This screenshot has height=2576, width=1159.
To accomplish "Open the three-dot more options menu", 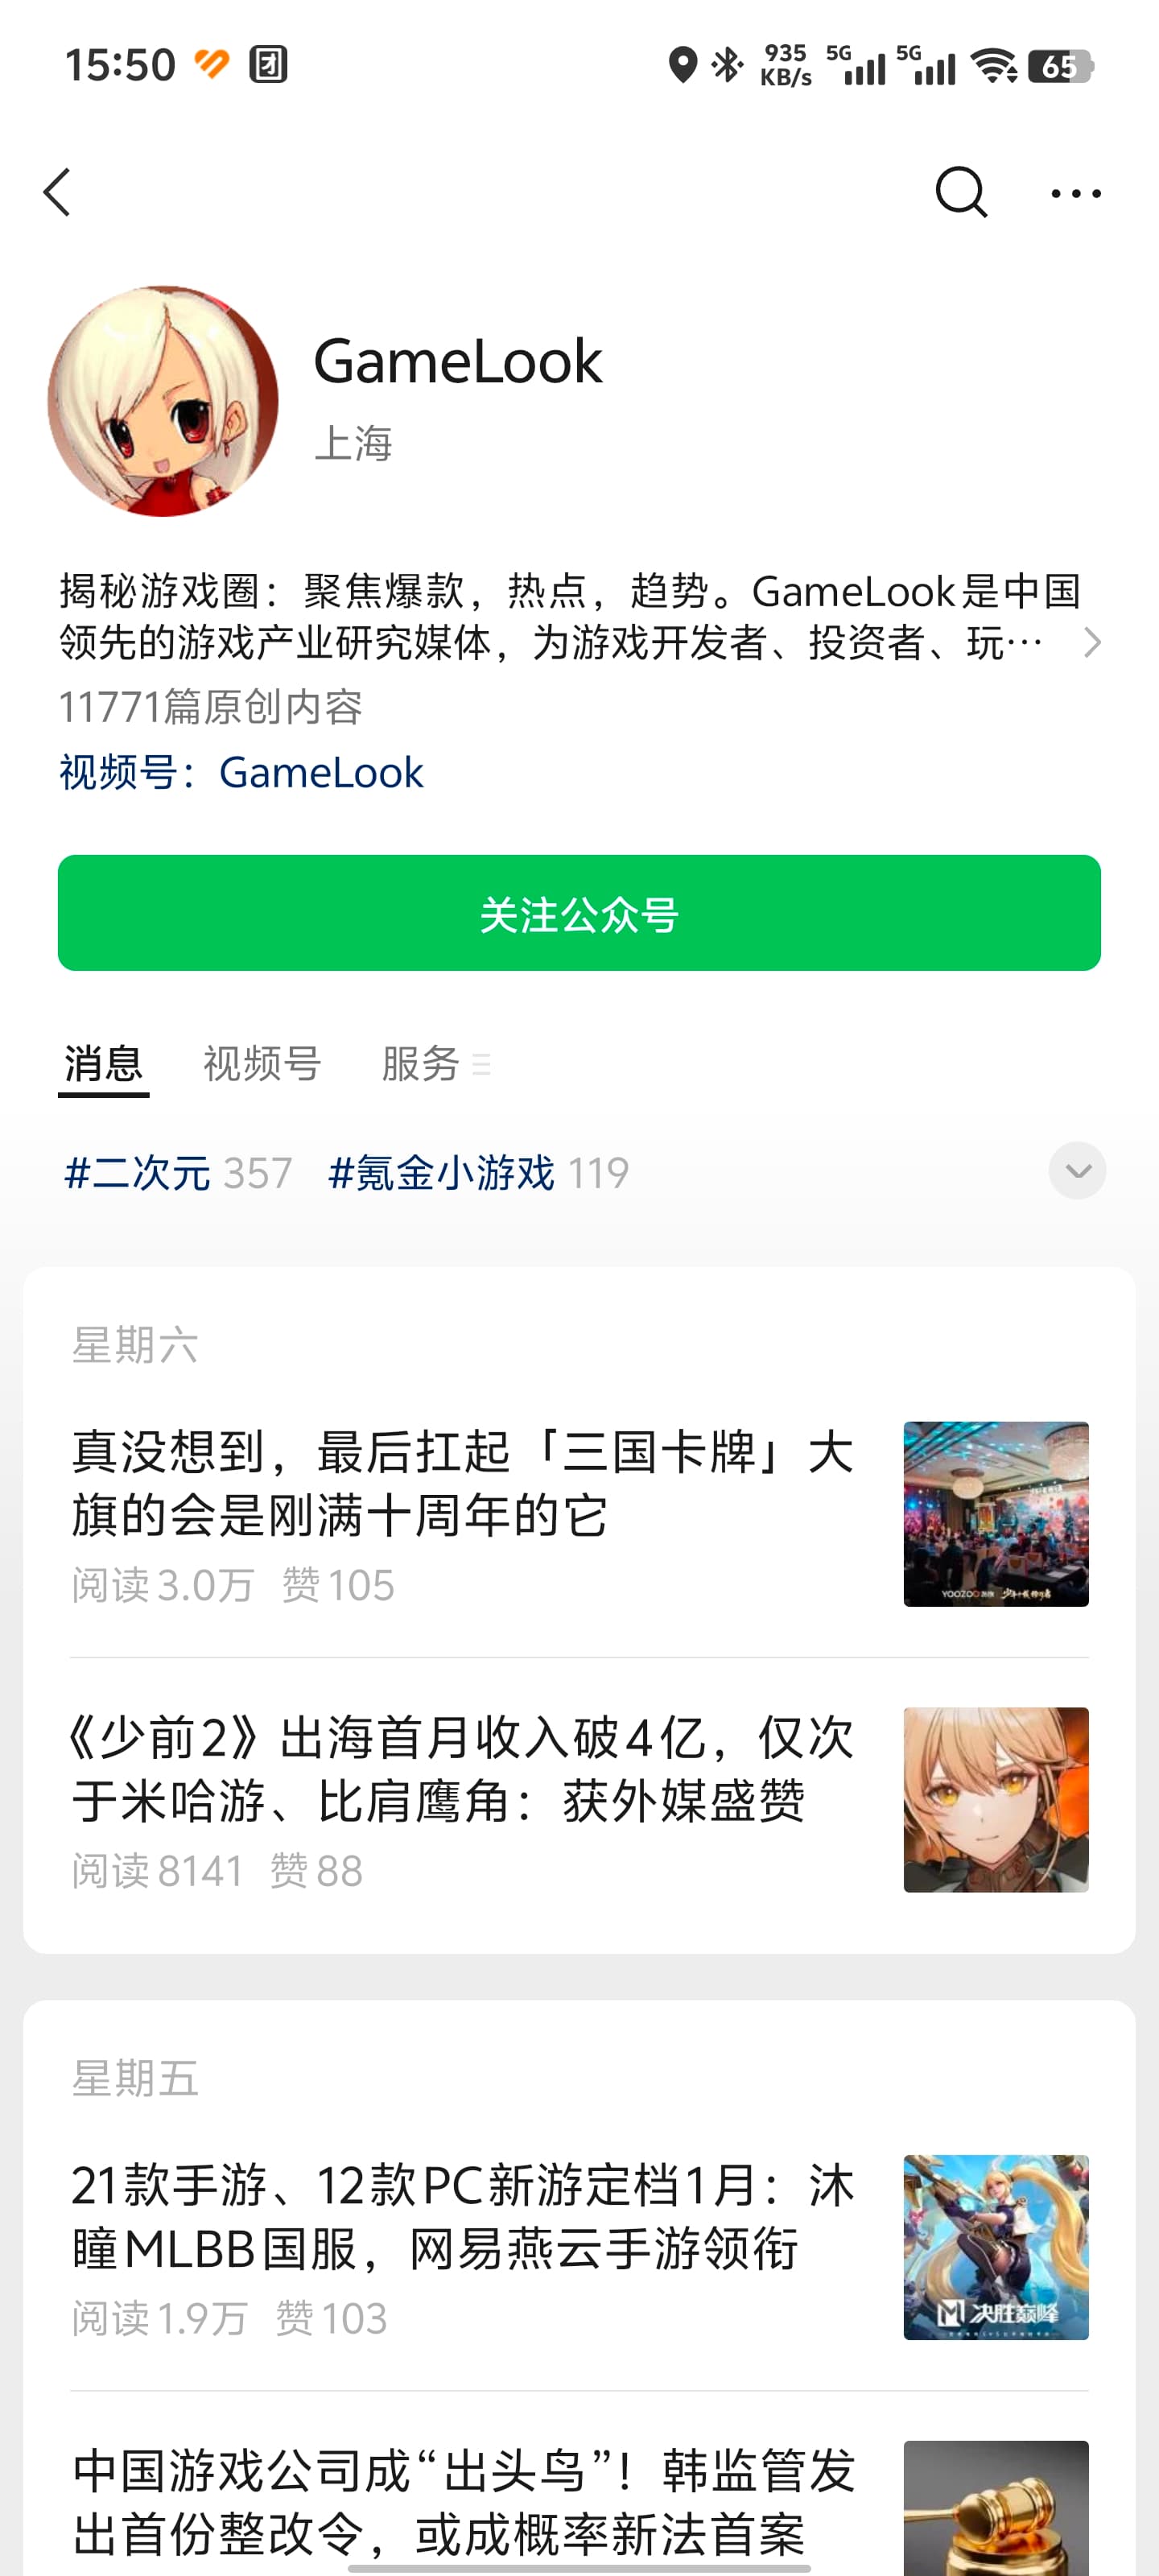I will click(x=1076, y=193).
